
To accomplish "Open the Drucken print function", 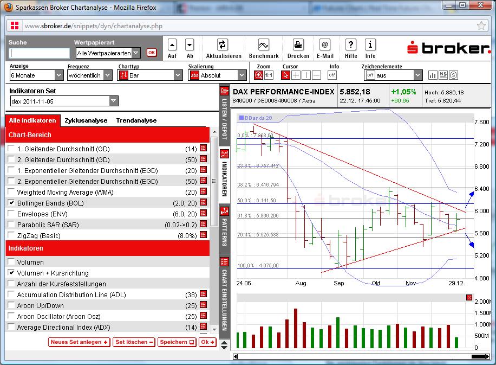I will 297,45.
